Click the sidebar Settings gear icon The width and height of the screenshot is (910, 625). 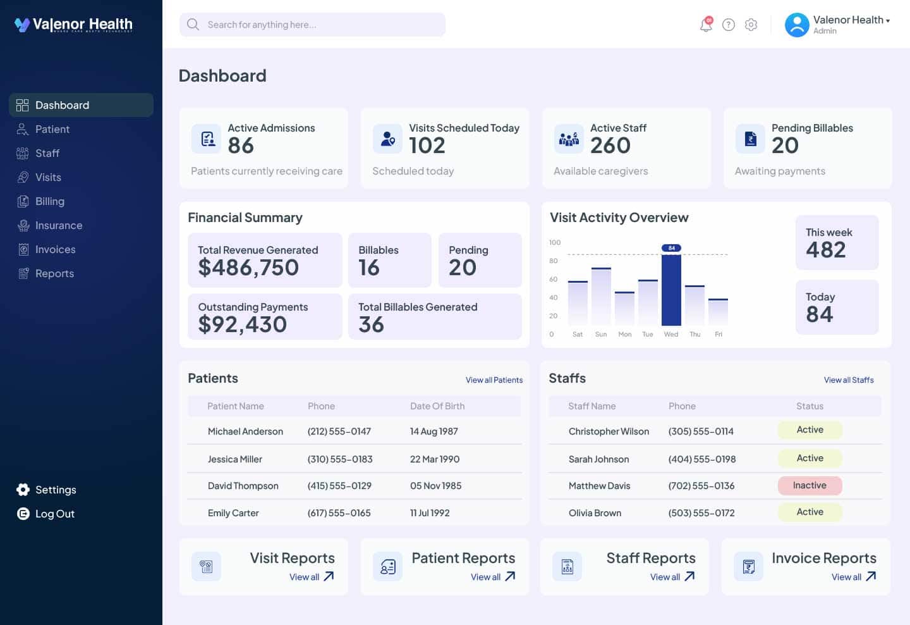coord(23,490)
